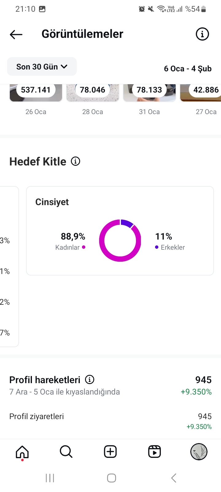Viewport: 221px width, 492px height.
Task: Open info icon next to Görüntülemeler
Action: [202, 34]
